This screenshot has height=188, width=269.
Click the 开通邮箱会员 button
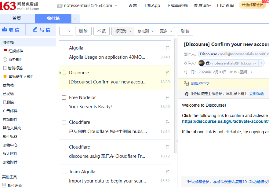[253, 5]
